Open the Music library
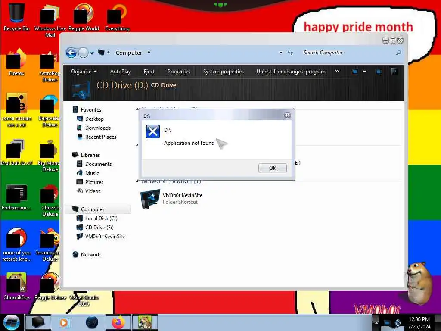The image size is (441, 331). (x=92, y=173)
